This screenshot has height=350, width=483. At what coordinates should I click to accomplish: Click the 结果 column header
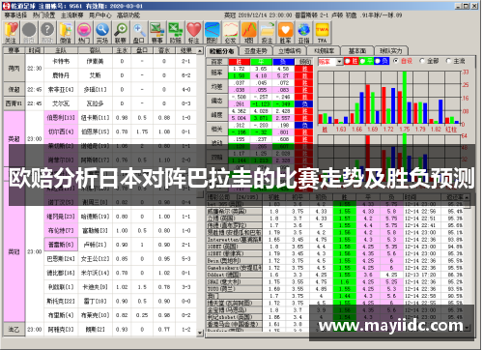pos(186,50)
